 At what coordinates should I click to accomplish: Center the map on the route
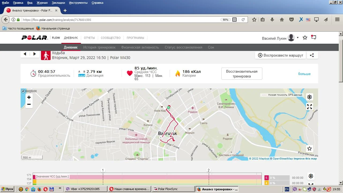click(x=310, y=97)
